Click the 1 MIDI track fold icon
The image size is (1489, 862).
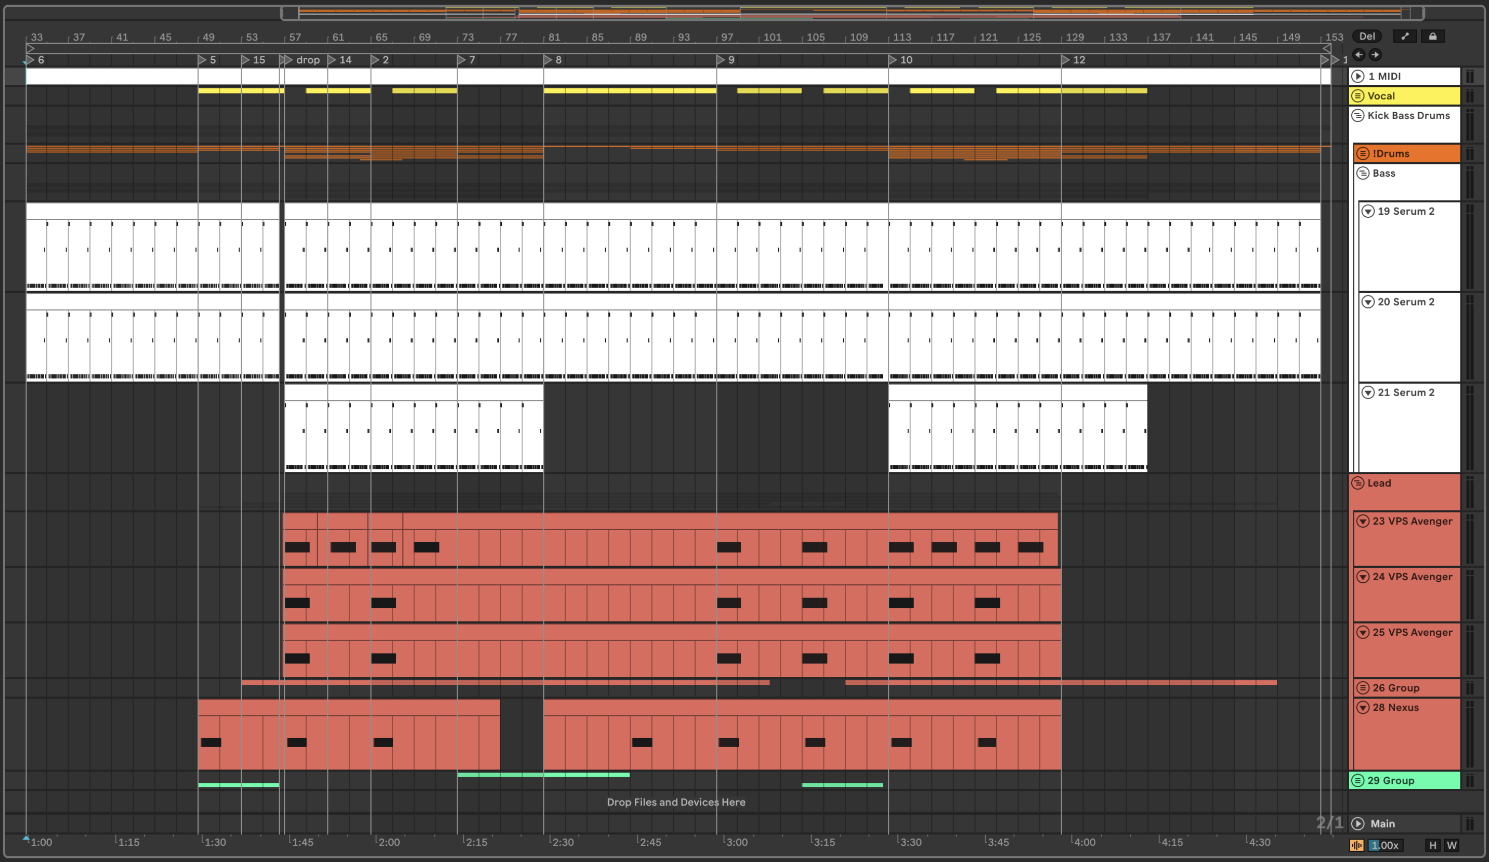tap(1358, 76)
